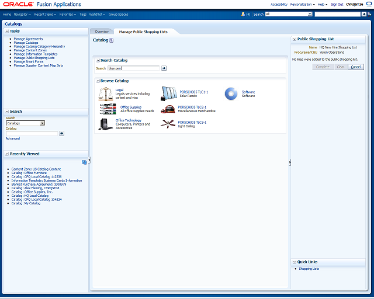This screenshot has height=299, width=374.
Task: Switch to the Overview tab
Action: pos(102,32)
